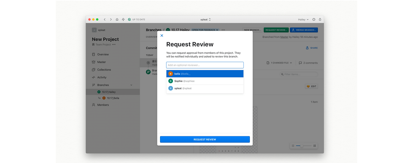Image resolution: width=418 pixels, height=163 pixels.
Task: Click the Activity pulse icon
Action: pos(93,77)
